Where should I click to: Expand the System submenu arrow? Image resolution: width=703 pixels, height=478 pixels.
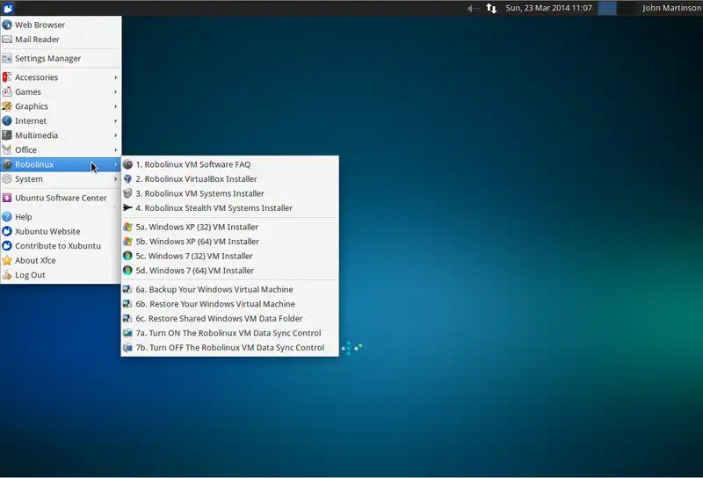(116, 179)
